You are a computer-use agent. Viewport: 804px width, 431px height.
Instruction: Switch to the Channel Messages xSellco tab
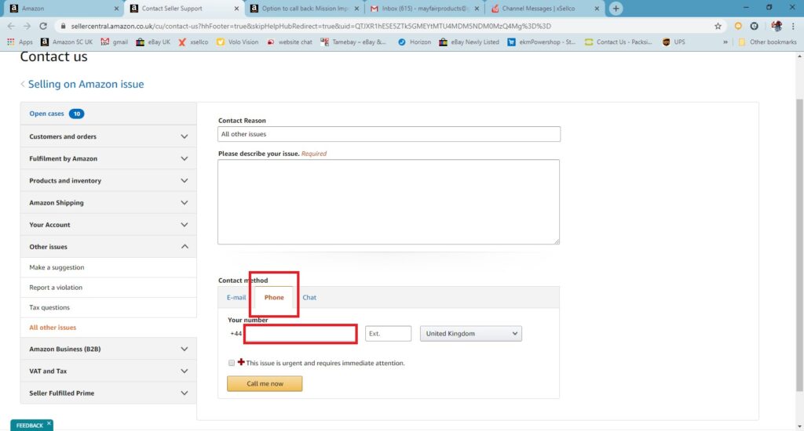pyautogui.click(x=545, y=8)
